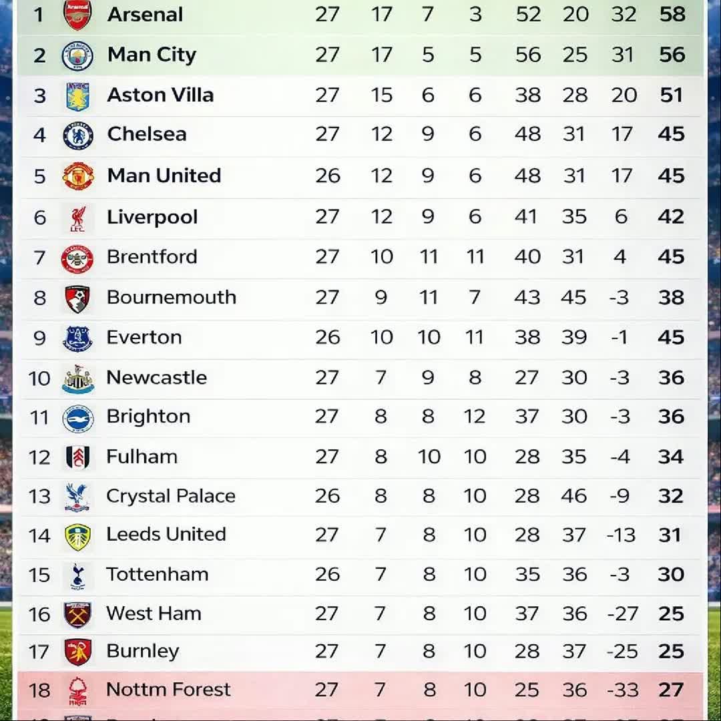This screenshot has width=721, height=721.
Task: Click the Everton club badge
Action: pyautogui.click(x=77, y=339)
